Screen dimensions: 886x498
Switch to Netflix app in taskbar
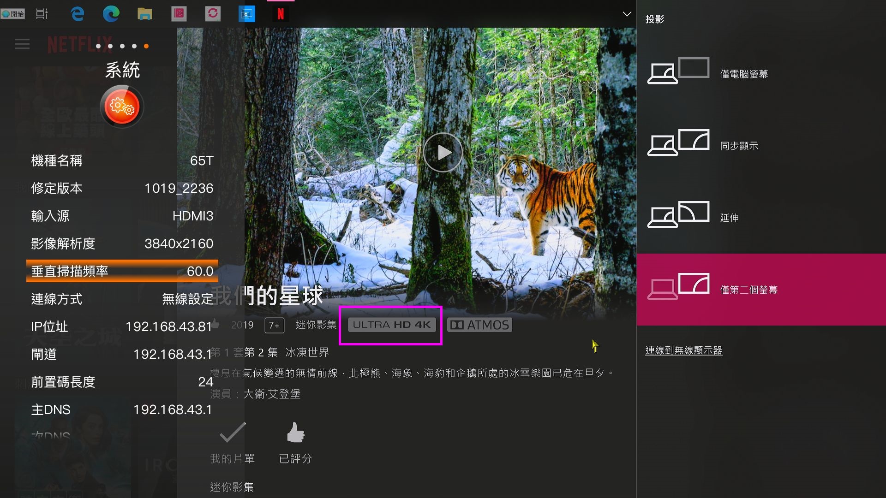pos(281,14)
